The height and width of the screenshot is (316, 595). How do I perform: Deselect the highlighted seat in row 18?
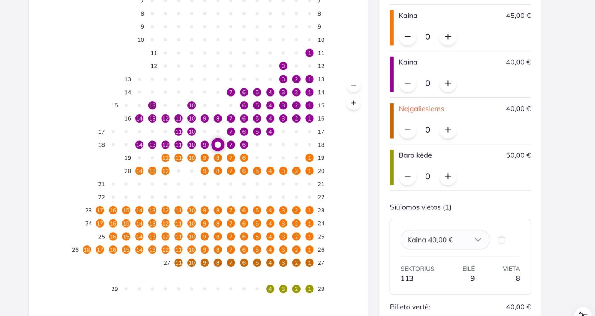point(218,145)
